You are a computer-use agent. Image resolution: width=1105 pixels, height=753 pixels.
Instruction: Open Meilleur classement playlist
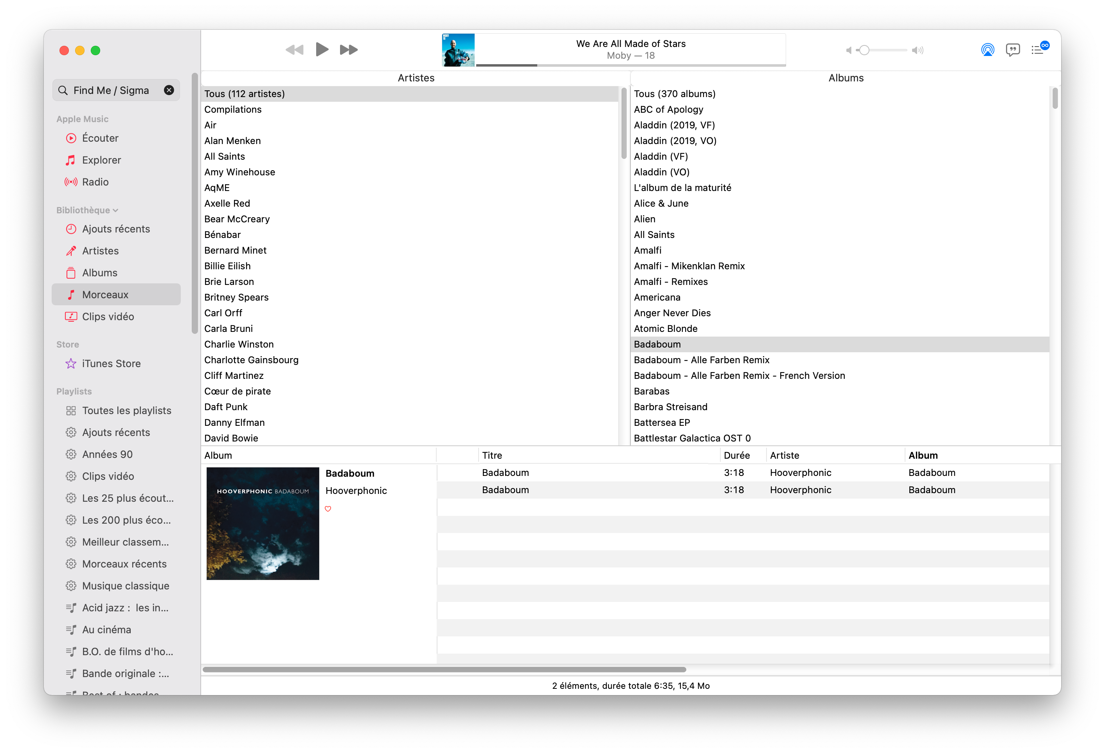tap(117, 542)
